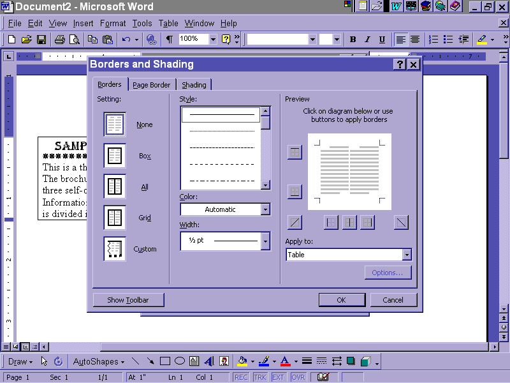Select the Rectangle tool in the Draw toolbar
Image resolution: width=510 pixels, height=383 pixels.
click(x=165, y=361)
